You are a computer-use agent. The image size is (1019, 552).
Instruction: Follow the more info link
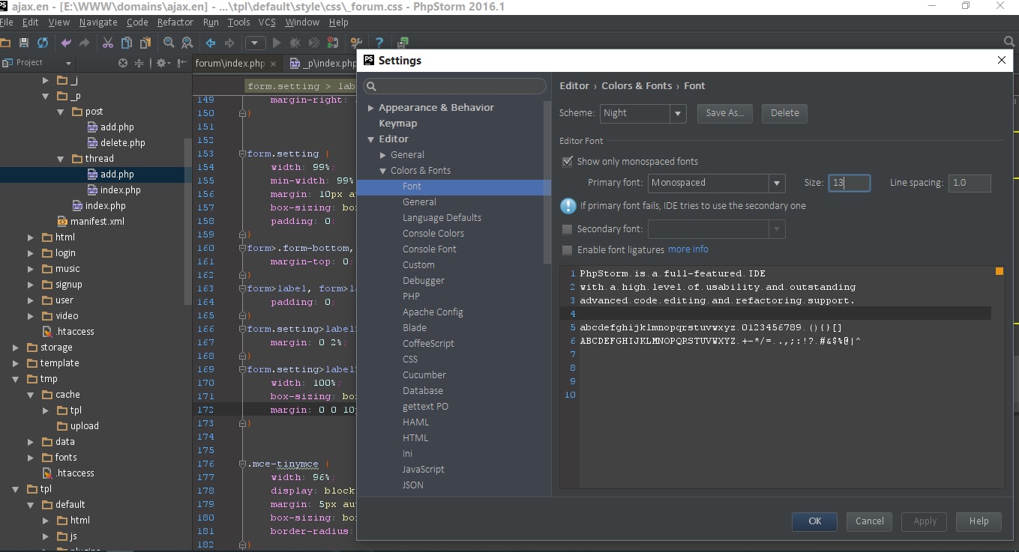click(x=688, y=249)
